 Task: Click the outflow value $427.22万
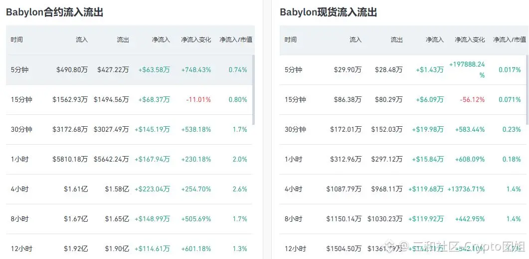pyautogui.click(x=113, y=70)
